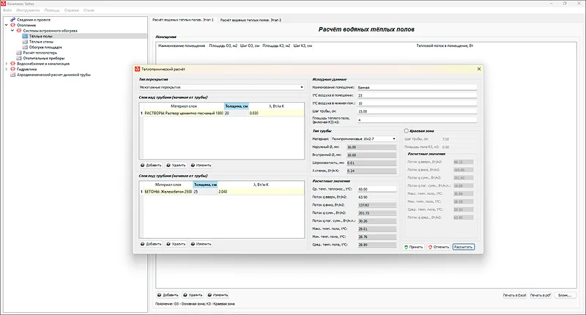The width and height of the screenshot is (586, 315).
Task: Click the chart icon beside Тёплые стены
Action: [x=25, y=42]
